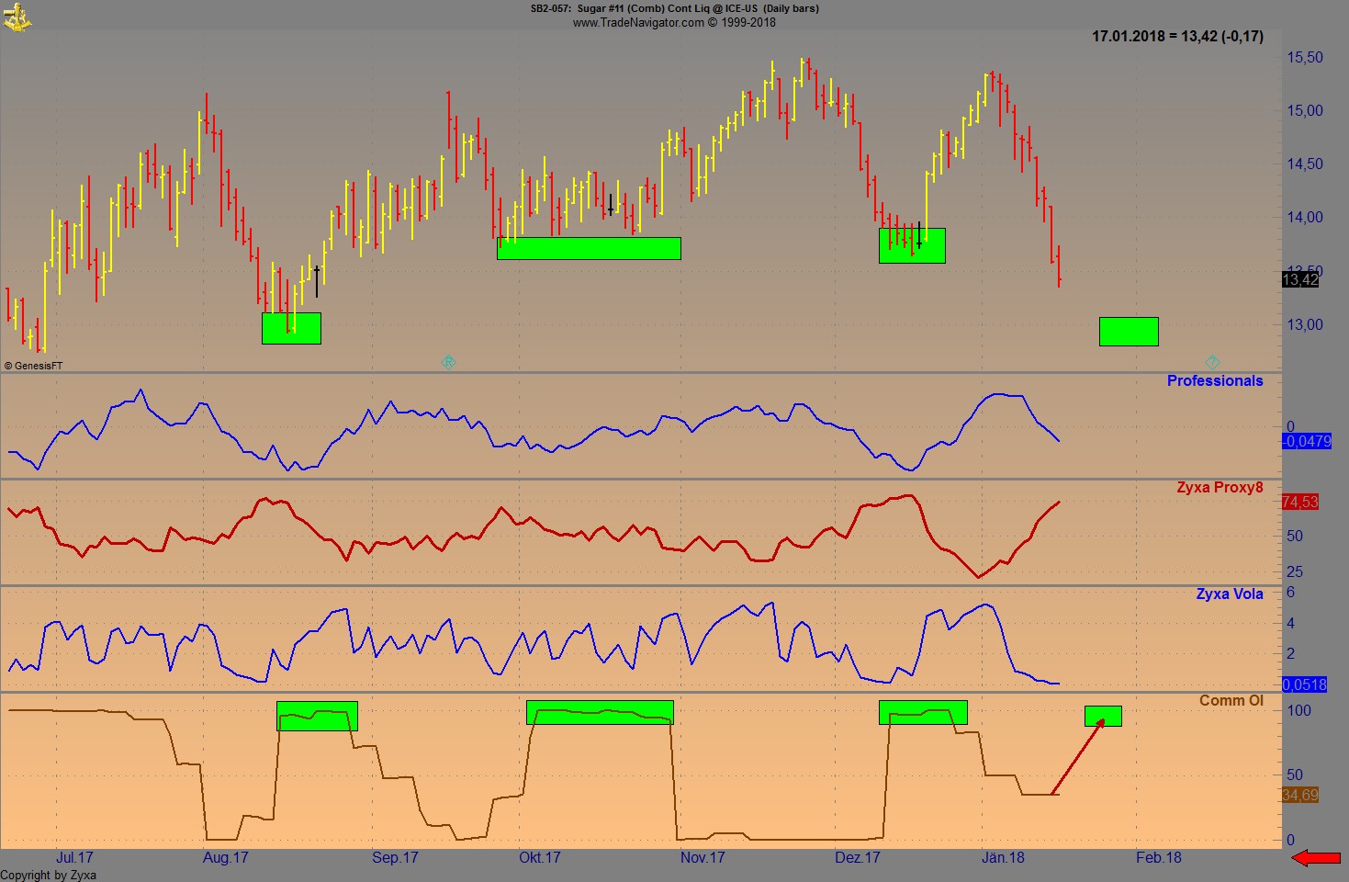Expand the Comm OI indicator panel

click(1231, 700)
